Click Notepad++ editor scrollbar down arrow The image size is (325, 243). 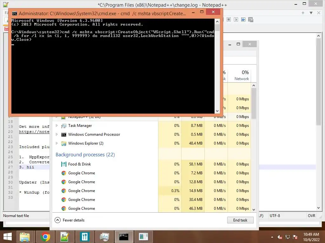(x=318, y=208)
